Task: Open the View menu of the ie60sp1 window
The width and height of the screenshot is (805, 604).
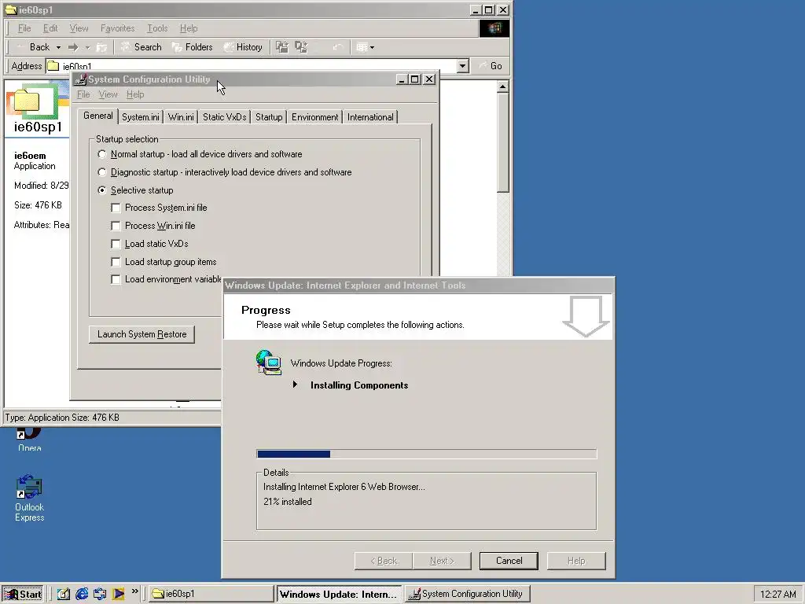Action: click(79, 28)
